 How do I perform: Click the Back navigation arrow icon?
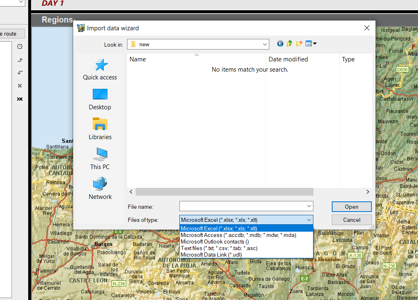coord(280,44)
